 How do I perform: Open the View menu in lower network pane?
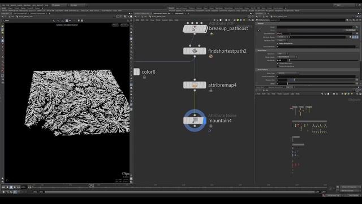[274, 94]
